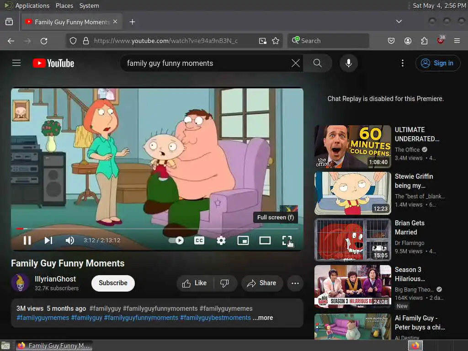The image size is (468, 351).
Task: Open a new browser tab
Action: (132, 22)
